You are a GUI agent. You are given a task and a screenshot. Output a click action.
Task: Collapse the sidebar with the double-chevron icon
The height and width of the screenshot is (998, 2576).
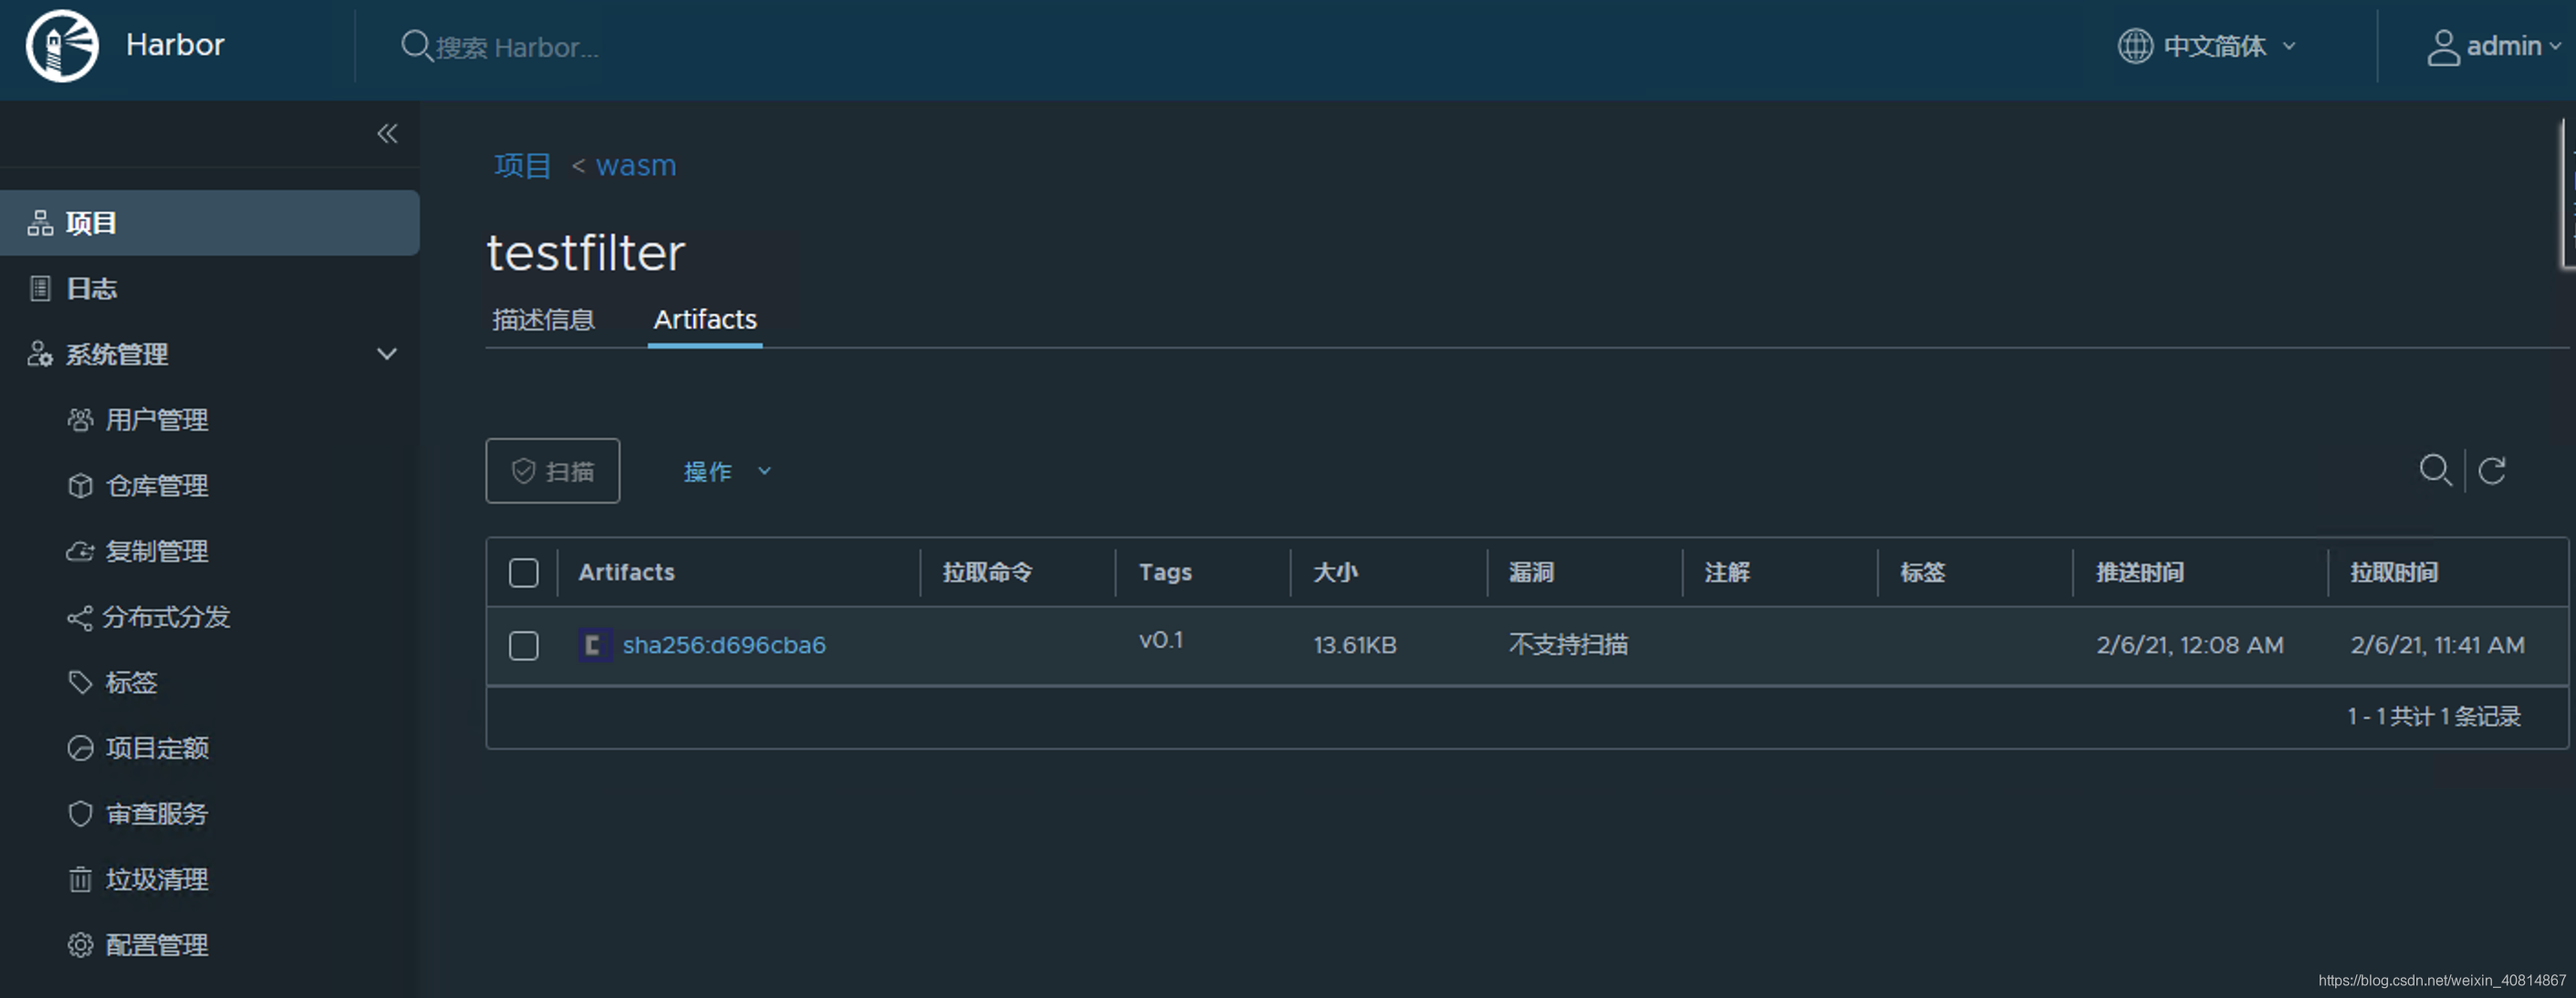(387, 134)
